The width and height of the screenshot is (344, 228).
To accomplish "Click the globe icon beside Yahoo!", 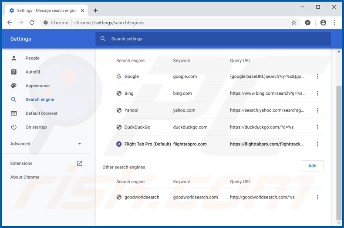I will pos(119,110).
